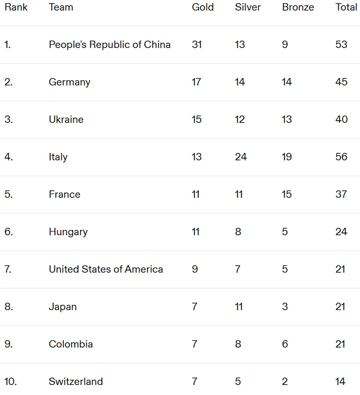
Task: Click China's gold count of 31
Action: pos(197,45)
